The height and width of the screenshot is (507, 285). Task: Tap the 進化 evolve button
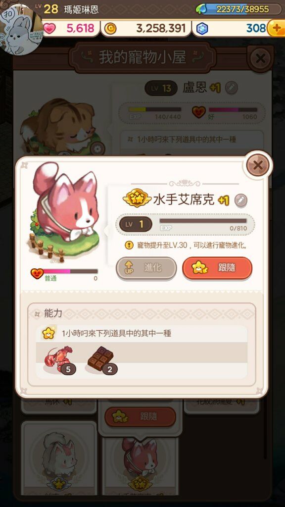coord(146,268)
